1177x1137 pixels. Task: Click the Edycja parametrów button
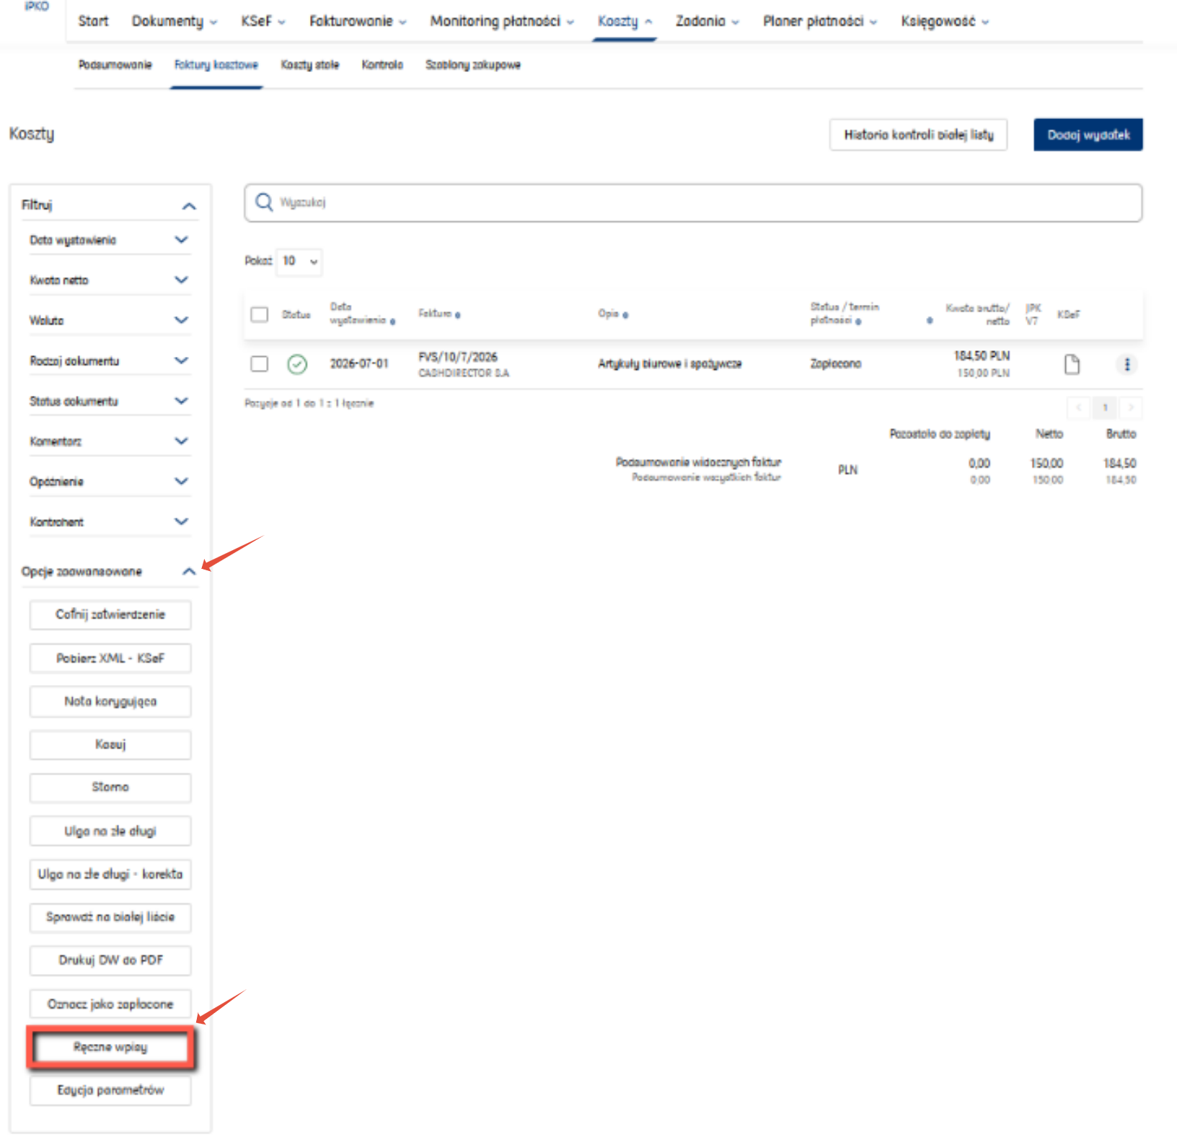(110, 1090)
